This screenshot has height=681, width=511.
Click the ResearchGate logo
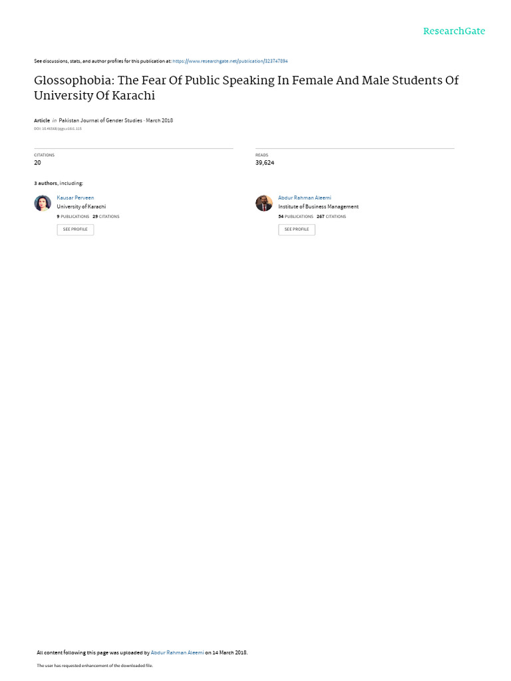454,31
